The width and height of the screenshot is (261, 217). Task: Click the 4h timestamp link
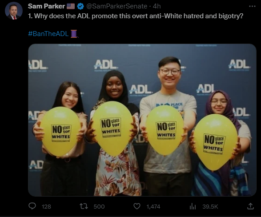pos(157,6)
